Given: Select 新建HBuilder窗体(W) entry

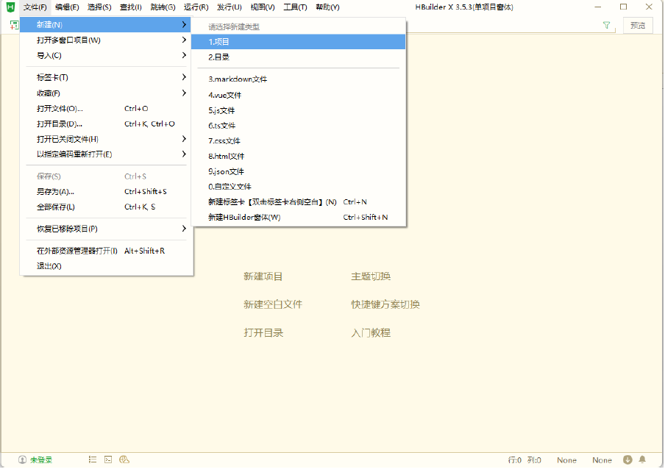Looking at the screenshot, I should 299,218.
